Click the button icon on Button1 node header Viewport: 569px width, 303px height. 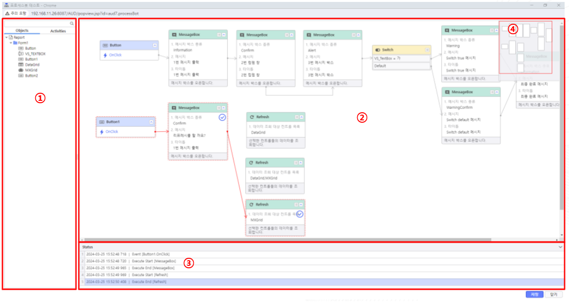click(101, 122)
